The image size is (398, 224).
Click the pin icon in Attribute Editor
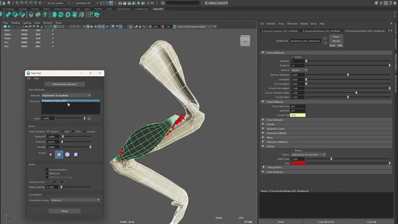(391, 23)
